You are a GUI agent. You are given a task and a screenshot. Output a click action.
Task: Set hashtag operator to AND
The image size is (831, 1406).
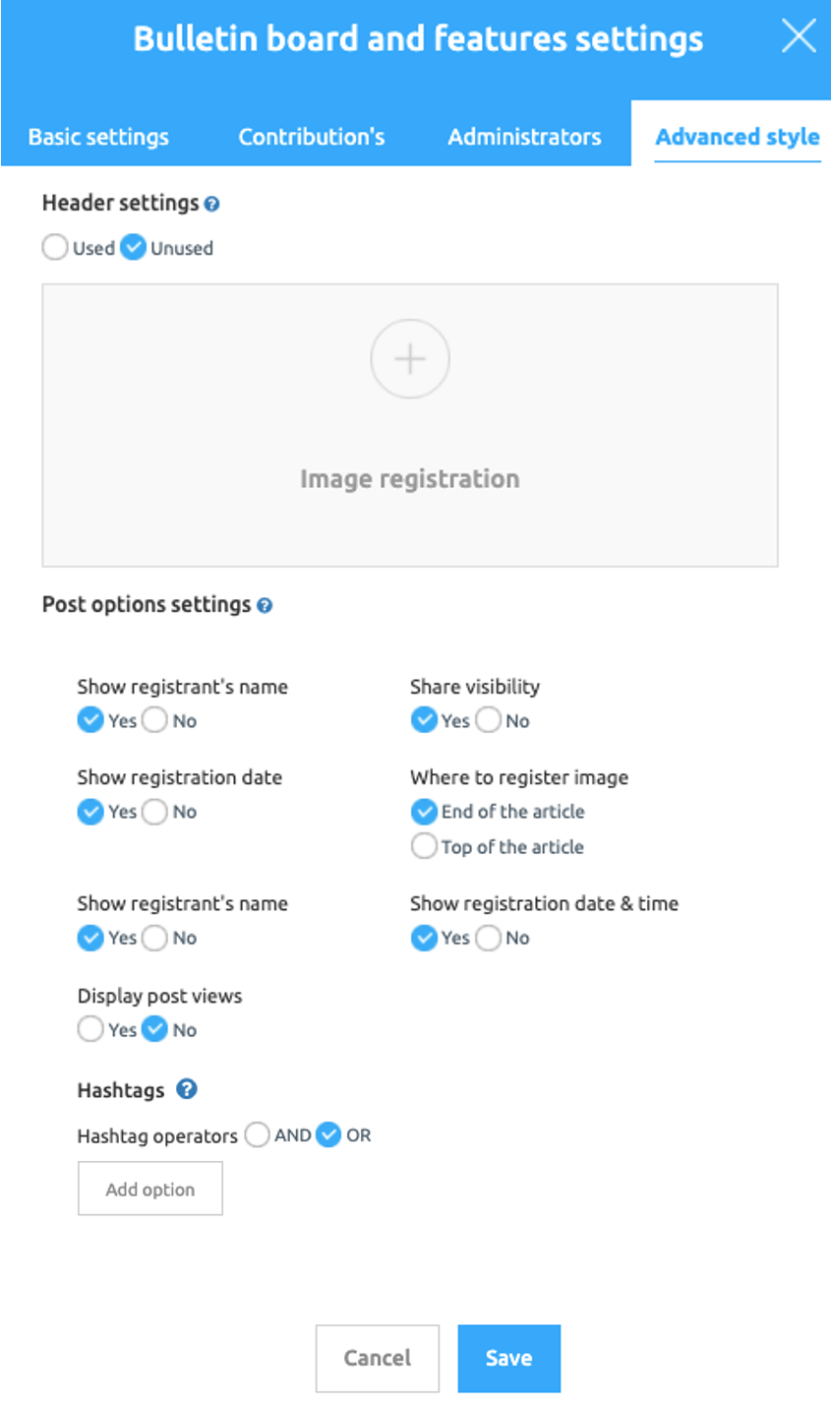pos(258,1135)
